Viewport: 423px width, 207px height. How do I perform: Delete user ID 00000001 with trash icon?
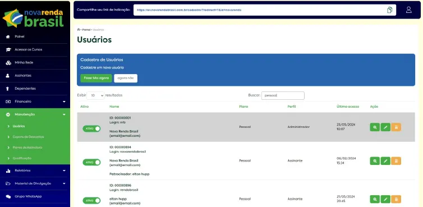[x=396, y=127]
